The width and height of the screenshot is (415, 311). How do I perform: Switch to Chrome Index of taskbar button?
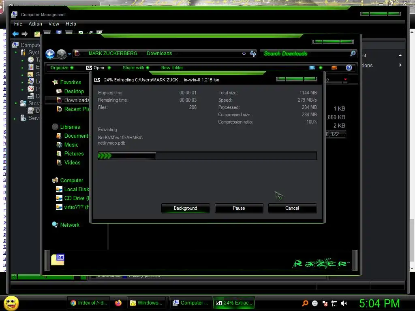(89, 303)
